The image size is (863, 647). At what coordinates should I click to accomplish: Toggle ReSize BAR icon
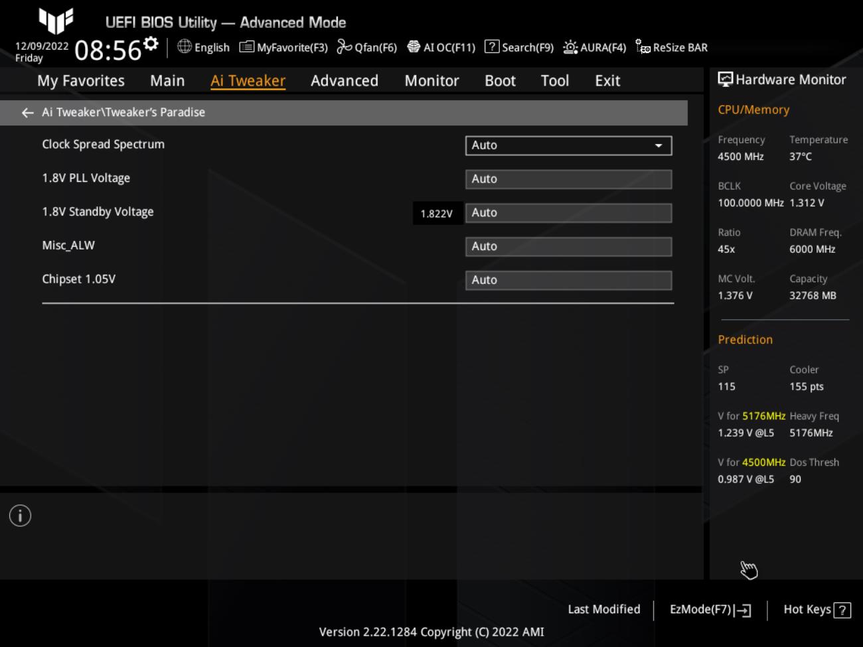[x=643, y=46]
